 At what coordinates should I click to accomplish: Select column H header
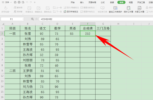(x=118, y=24)
